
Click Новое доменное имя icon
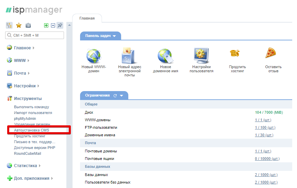pos(165,56)
